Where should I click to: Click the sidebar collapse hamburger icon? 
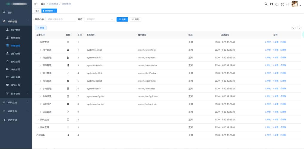pyautogui.click(x=36, y=4)
